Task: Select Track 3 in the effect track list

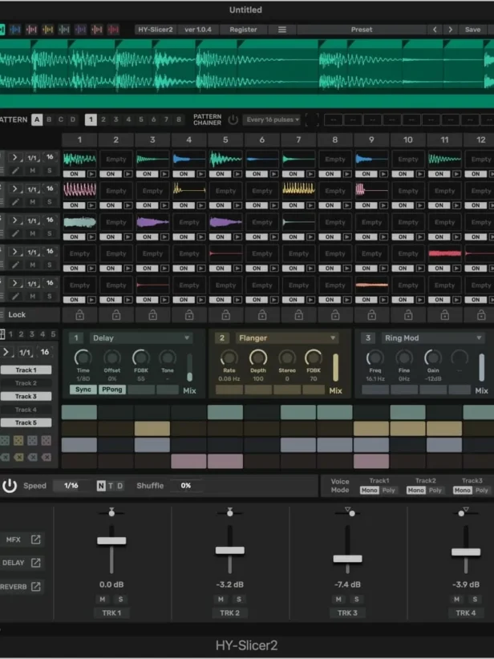Action: tap(26, 396)
